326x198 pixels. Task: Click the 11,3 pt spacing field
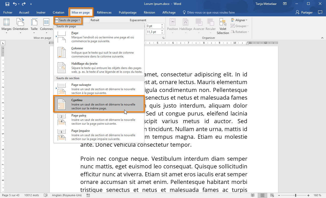153,32
